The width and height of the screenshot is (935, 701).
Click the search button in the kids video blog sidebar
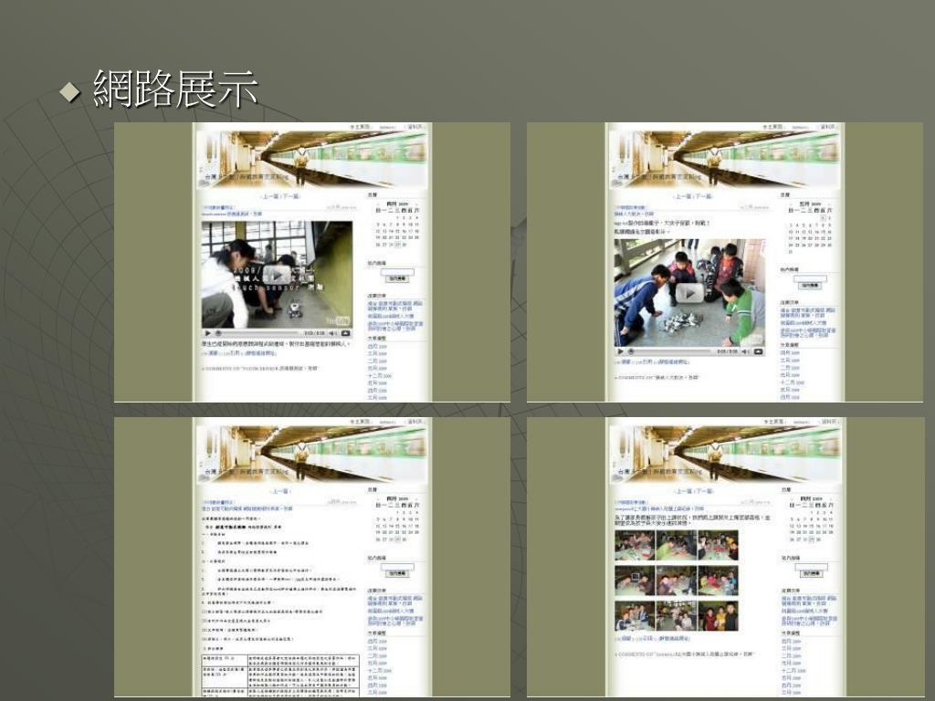click(810, 286)
